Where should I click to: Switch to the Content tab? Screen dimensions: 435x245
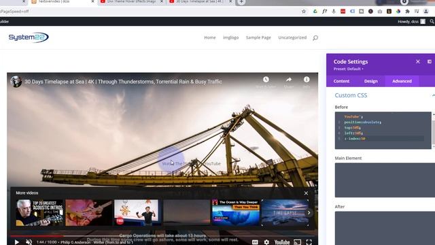[341, 81]
